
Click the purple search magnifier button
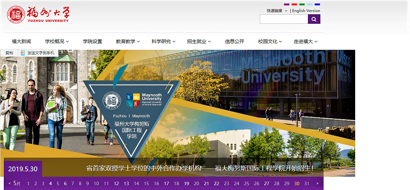314,19
